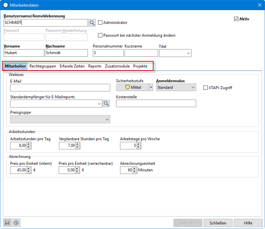The height and width of the screenshot is (229, 265).
Task: Click the round arrow icon bottom left
Action: click(x=16, y=223)
